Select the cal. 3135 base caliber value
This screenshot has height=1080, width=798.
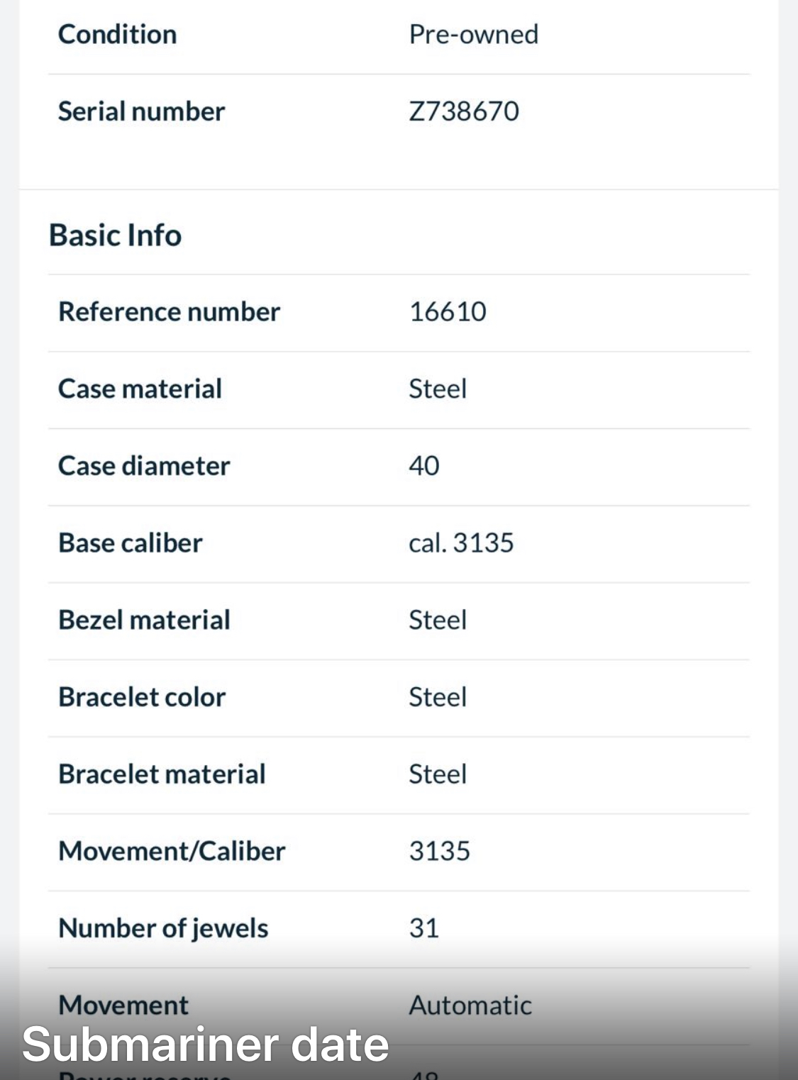pyautogui.click(x=461, y=543)
